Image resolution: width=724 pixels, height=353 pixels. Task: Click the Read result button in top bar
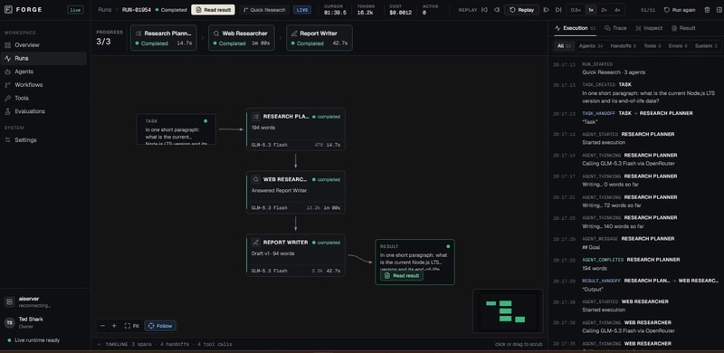click(213, 10)
